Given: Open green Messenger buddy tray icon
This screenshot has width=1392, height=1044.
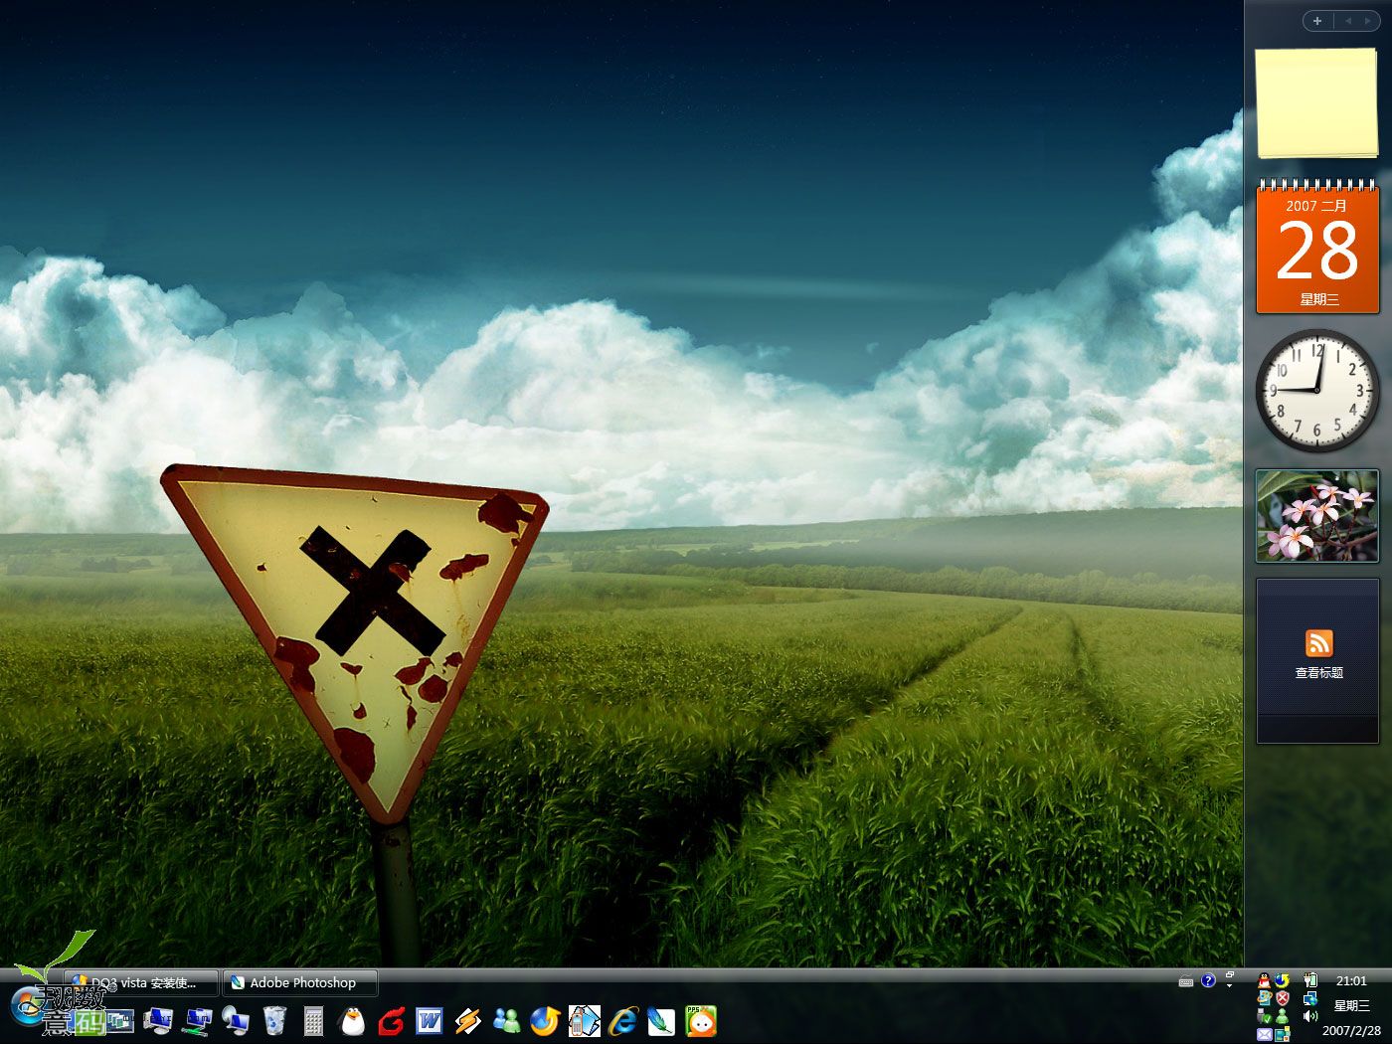Looking at the screenshot, I should point(1283,1017).
